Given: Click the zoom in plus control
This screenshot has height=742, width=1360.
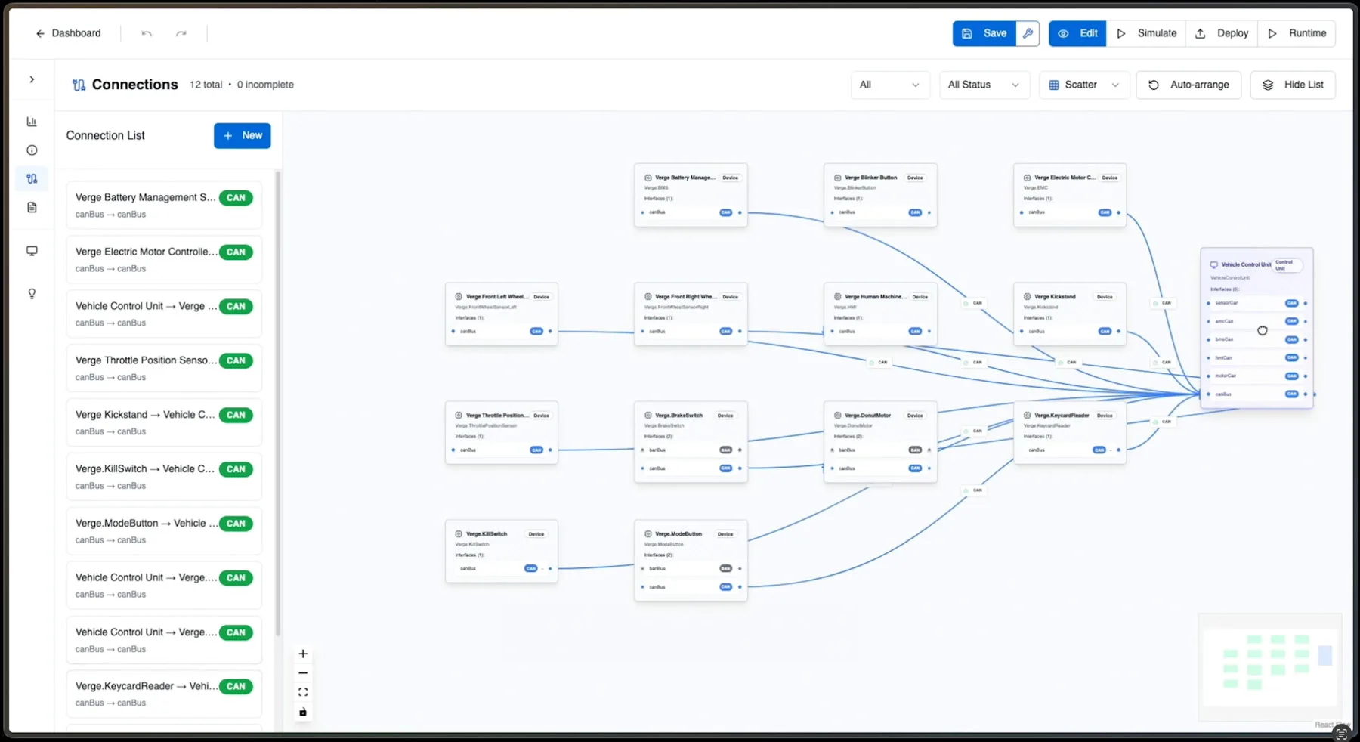Looking at the screenshot, I should (x=303, y=654).
